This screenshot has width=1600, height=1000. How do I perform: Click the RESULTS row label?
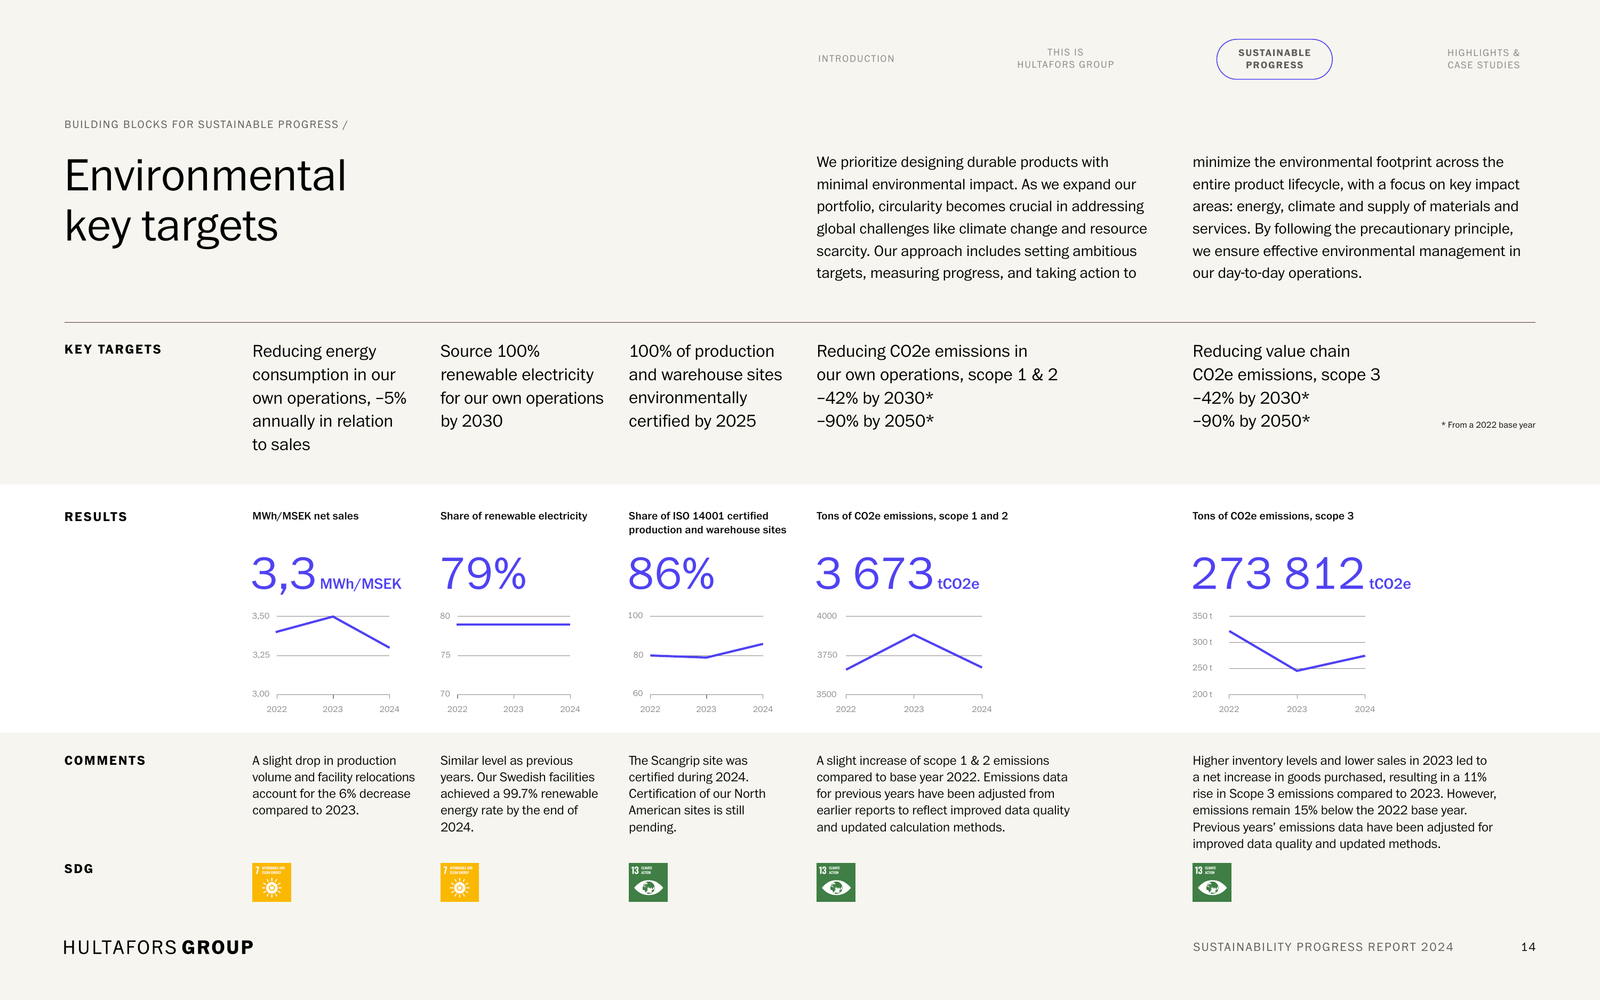[96, 517]
